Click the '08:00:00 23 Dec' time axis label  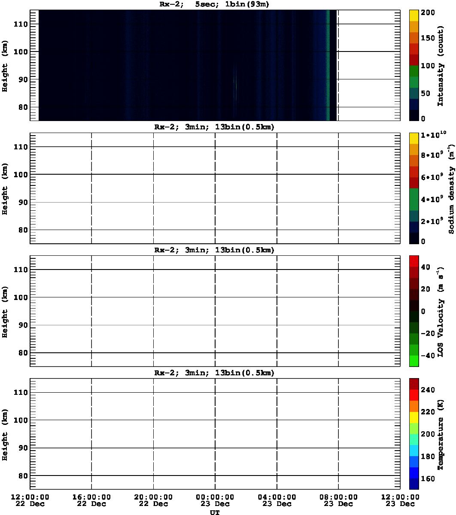click(339, 500)
